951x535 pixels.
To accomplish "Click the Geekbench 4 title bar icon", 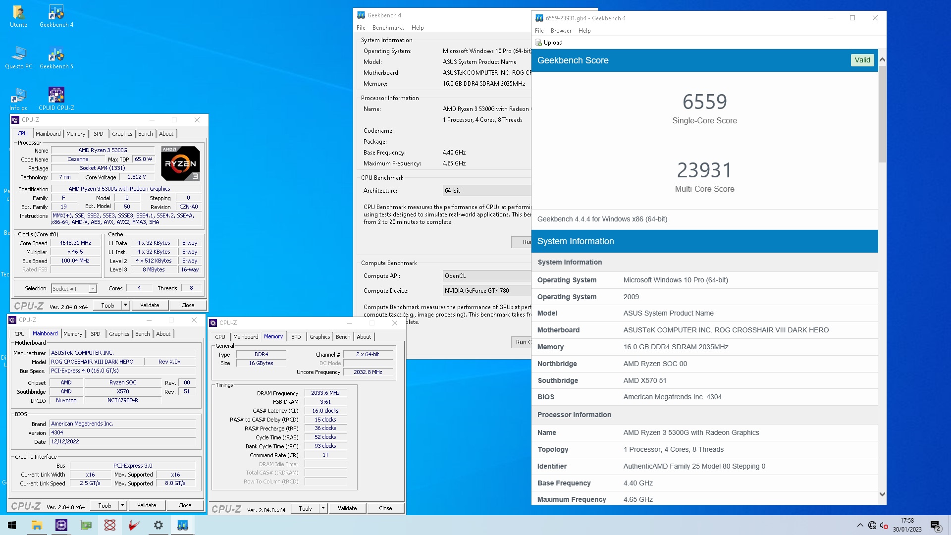I will [361, 15].
